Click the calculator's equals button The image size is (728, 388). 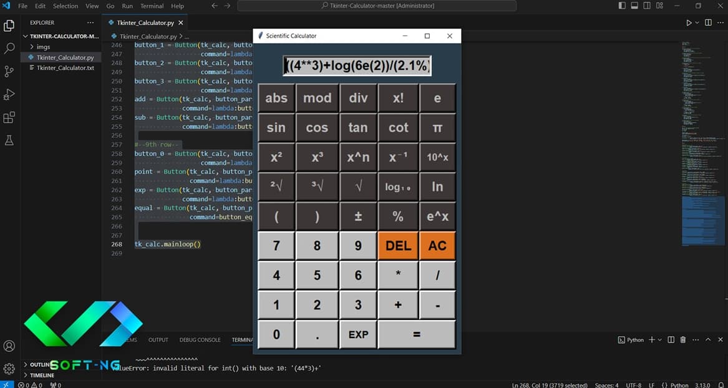click(x=417, y=334)
